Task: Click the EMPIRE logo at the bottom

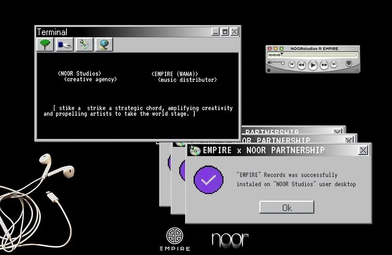Action: (175, 239)
